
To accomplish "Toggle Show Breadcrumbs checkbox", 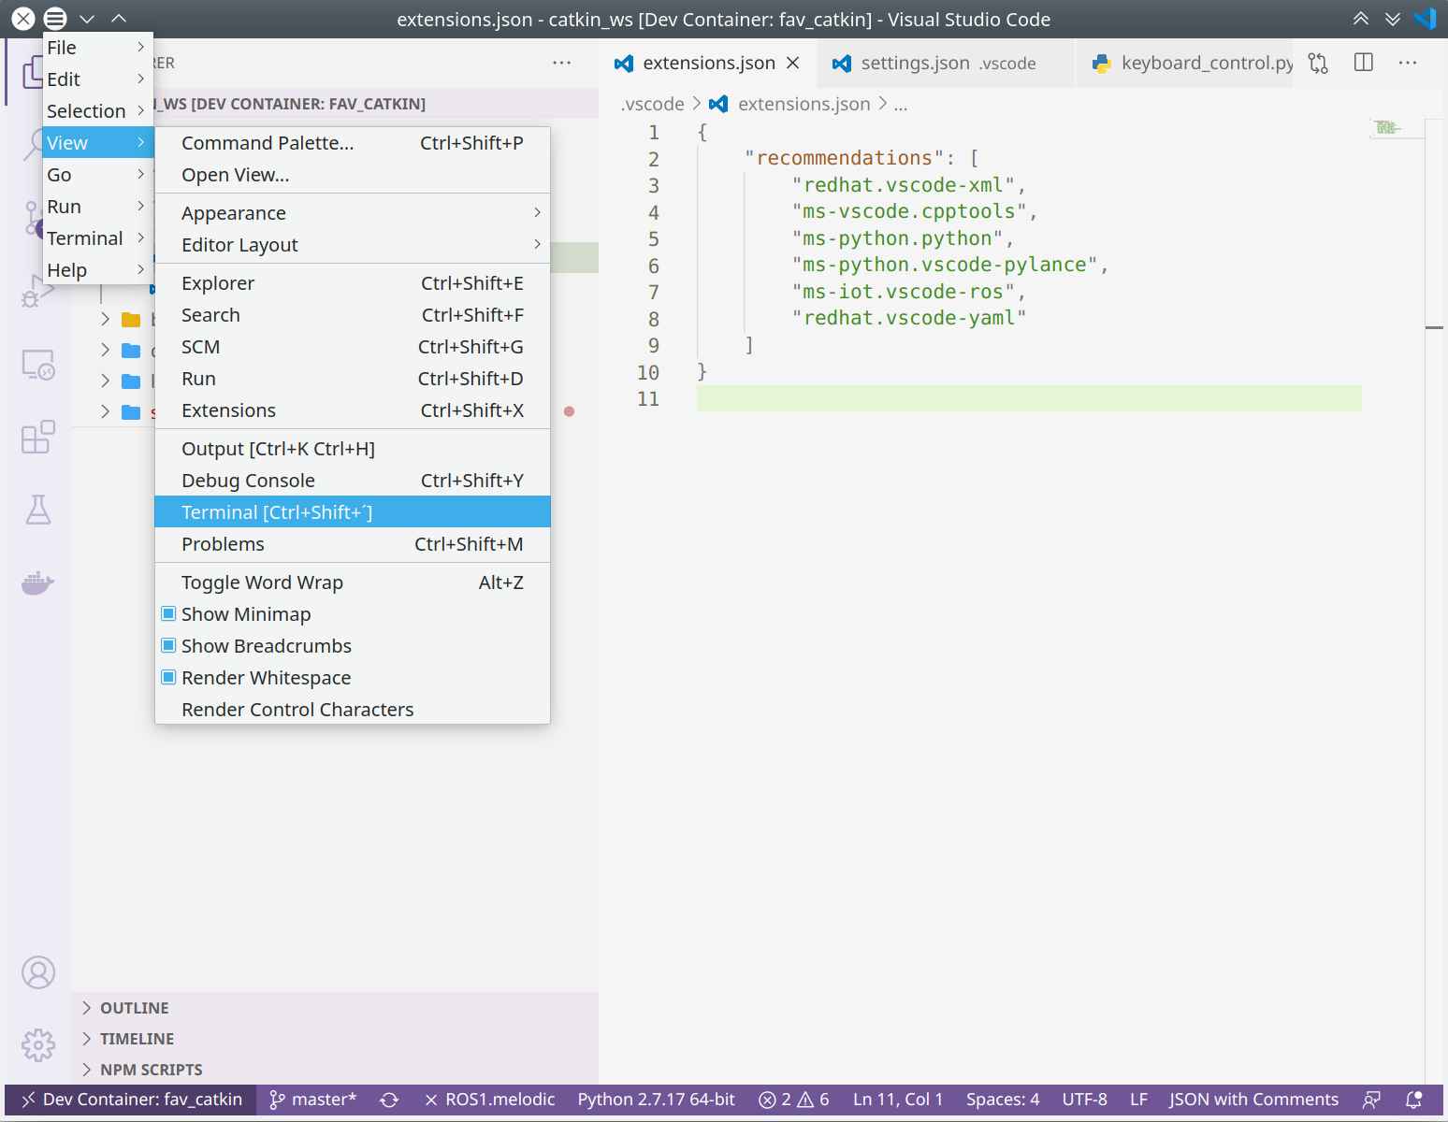I will (x=168, y=646).
